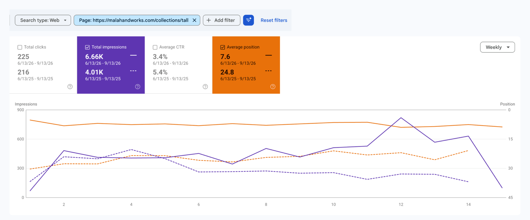Open the Search type: Web dropdown
This screenshot has width=530, height=220.
pos(43,20)
